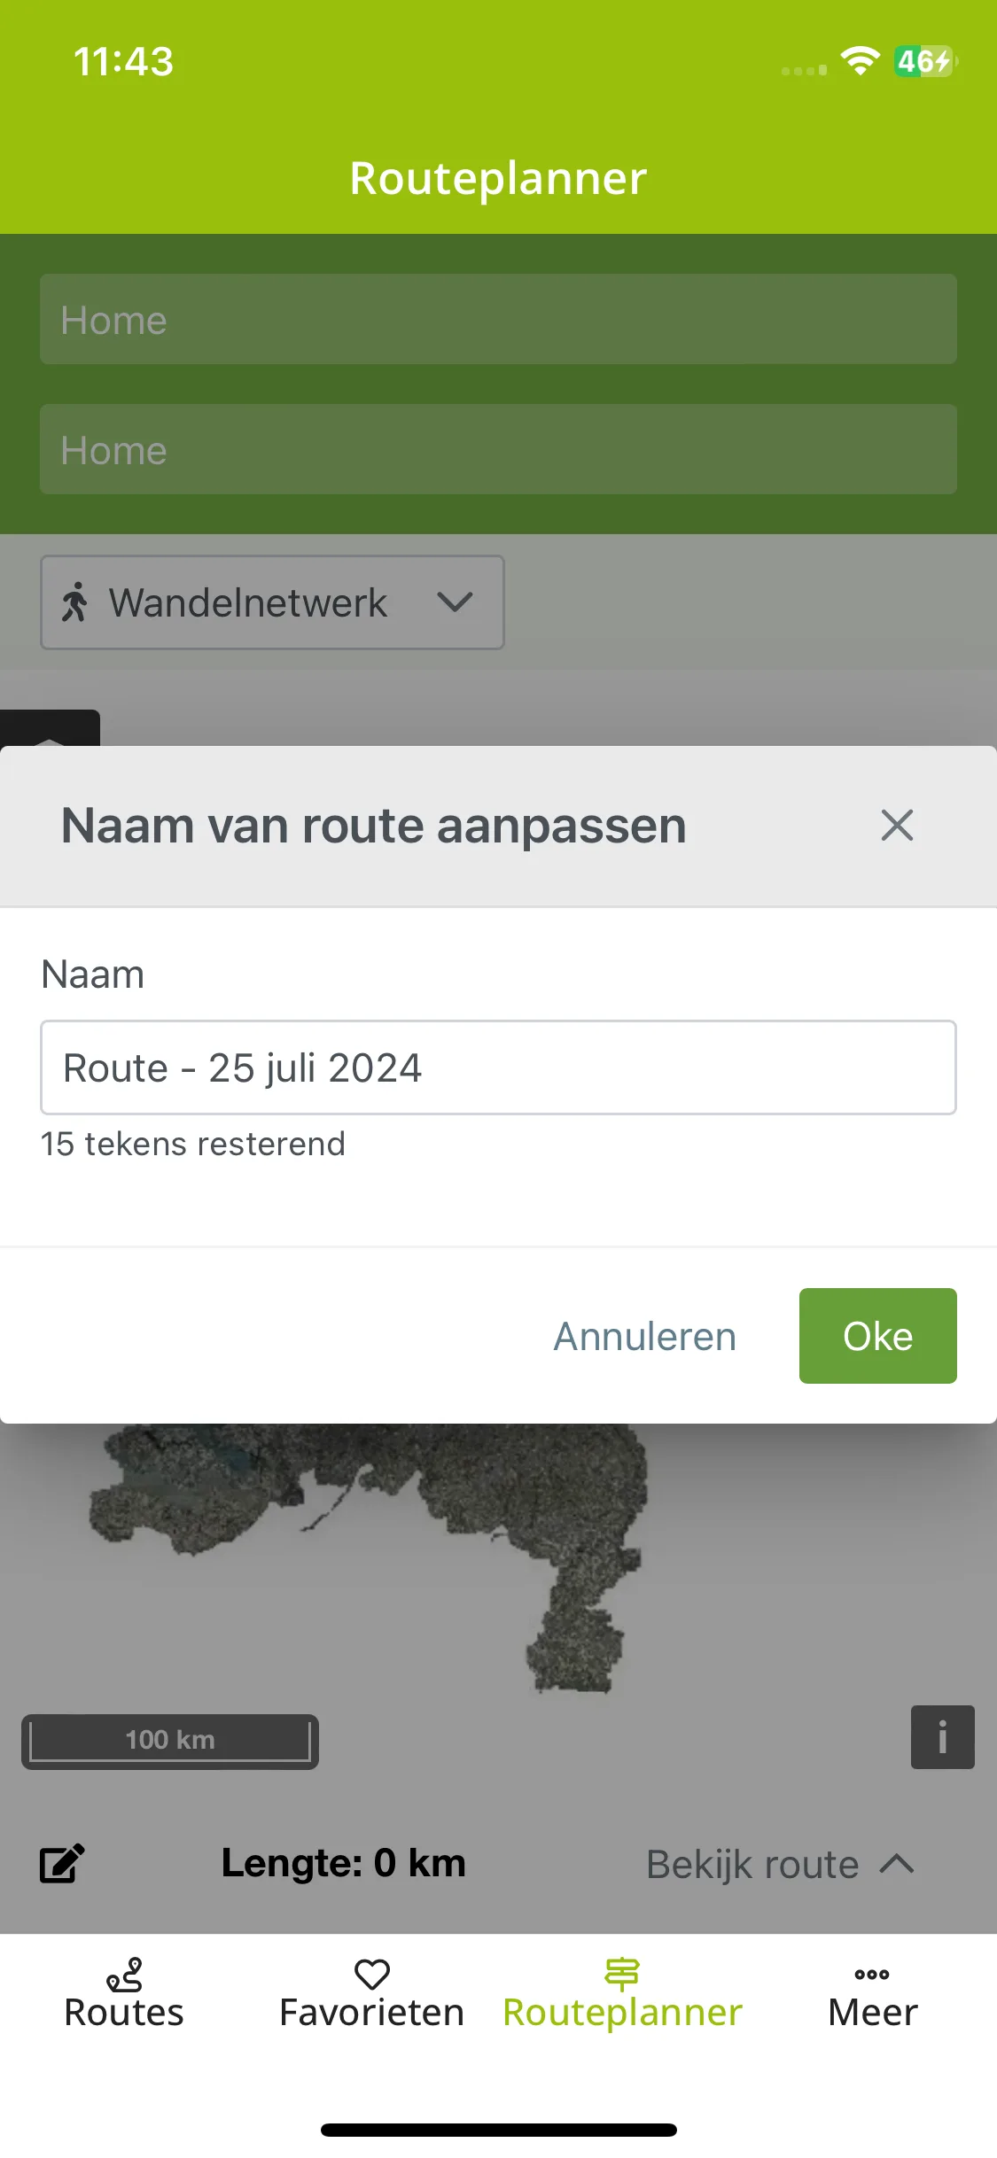
Task: Select Annuleren to cancel renaming
Action: pos(645,1336)
